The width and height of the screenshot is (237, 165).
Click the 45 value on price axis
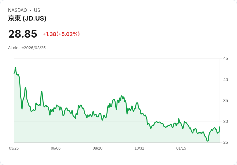pyautogui.click(x=225, y=59)
